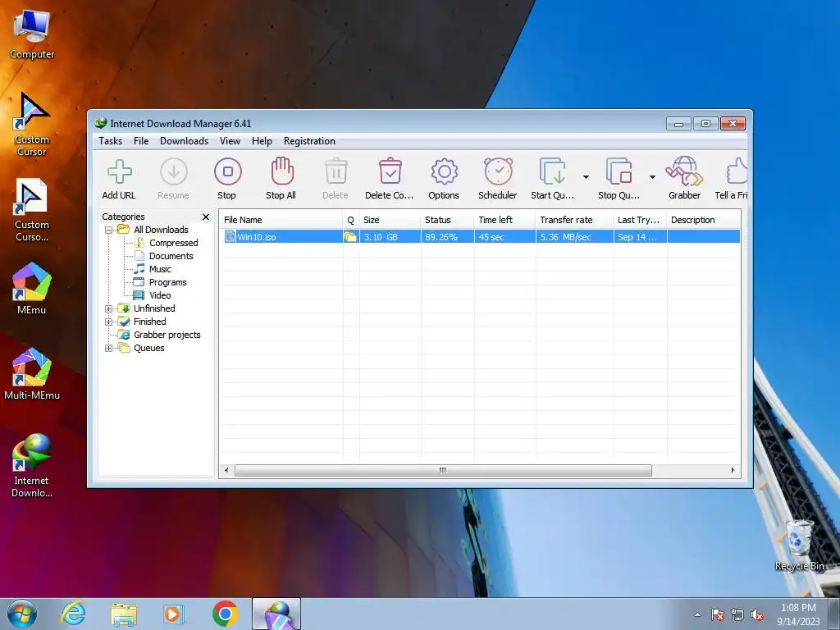This screenshot has height=630, width=840.
Task: Select the Documents category
Action: pyautogui.click(x=171, y=256)
